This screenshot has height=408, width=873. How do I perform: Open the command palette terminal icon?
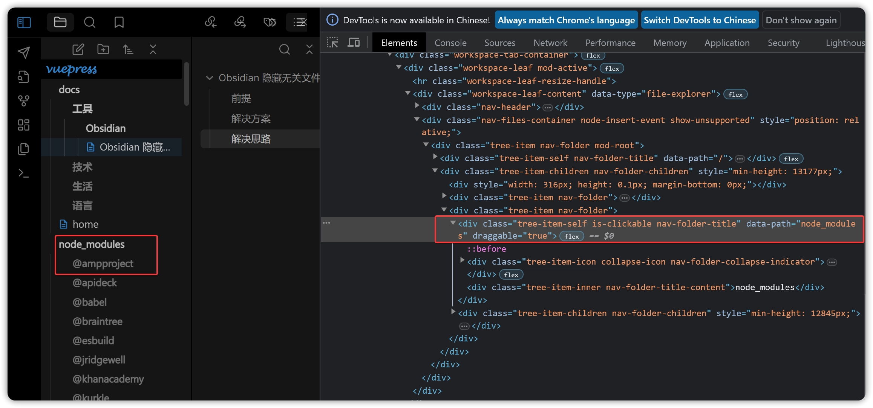click(24, 173)
